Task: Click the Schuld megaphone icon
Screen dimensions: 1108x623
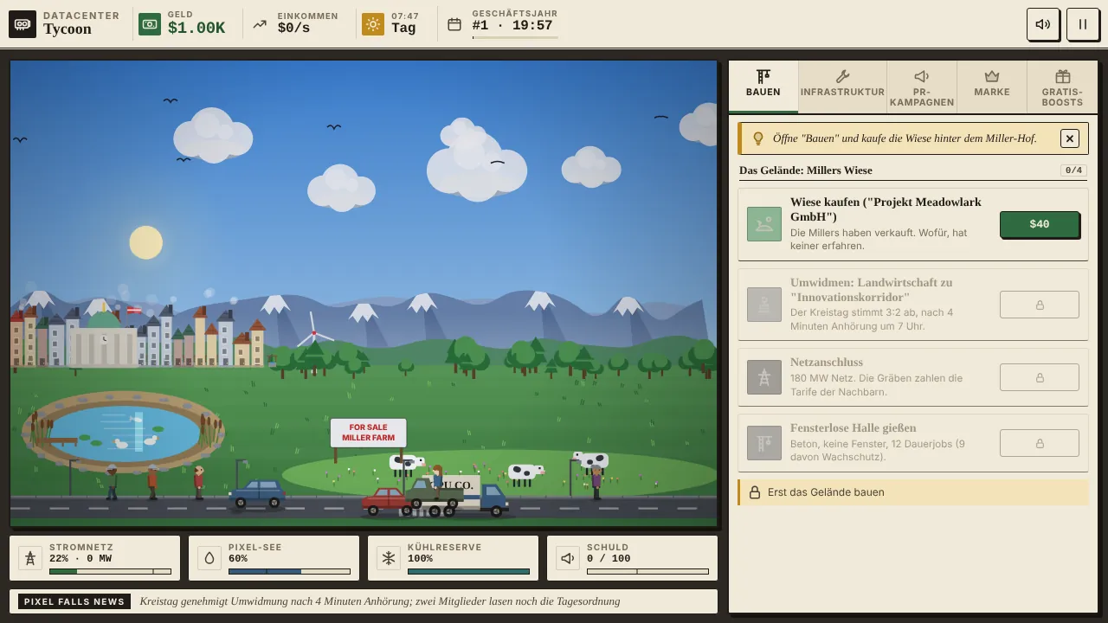Action: coord(568,558)
